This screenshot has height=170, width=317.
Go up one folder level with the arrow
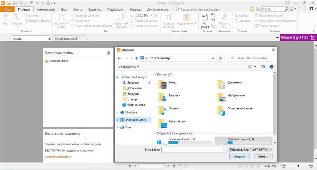136,58
